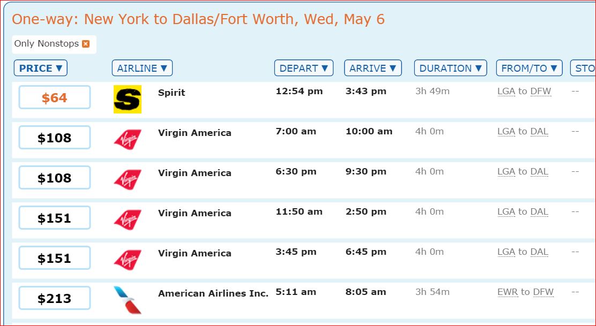This screenshot has height=326, width=596.
Task: Click the American Airlines logo icon
Action: click(128, 300)
